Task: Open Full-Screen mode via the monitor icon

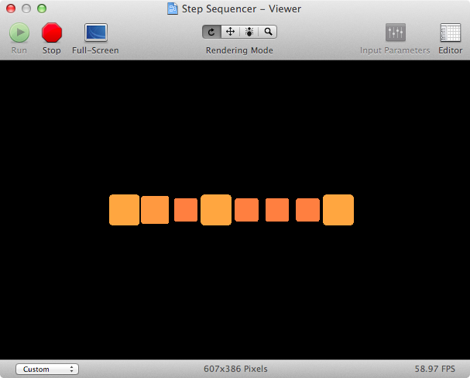Action: 96,33
